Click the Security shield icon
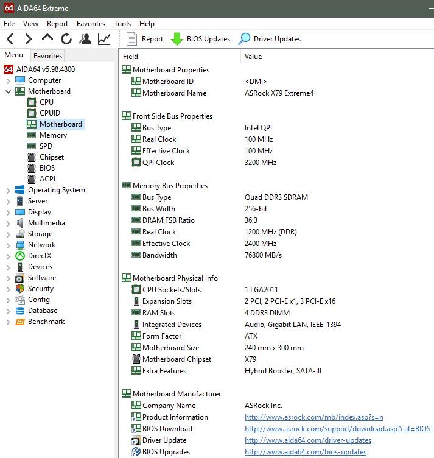The image size is (434, 458). click(20, 289)
